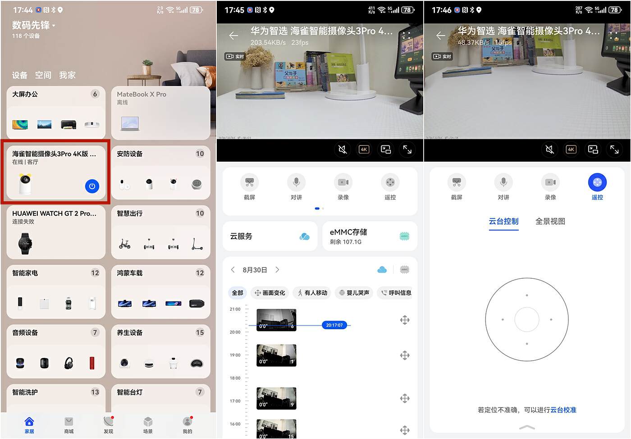The height and width of the screenshot is (439, 631).
Task: Tap the 云台校准 calibration link
Action: [x=563, y=410]
